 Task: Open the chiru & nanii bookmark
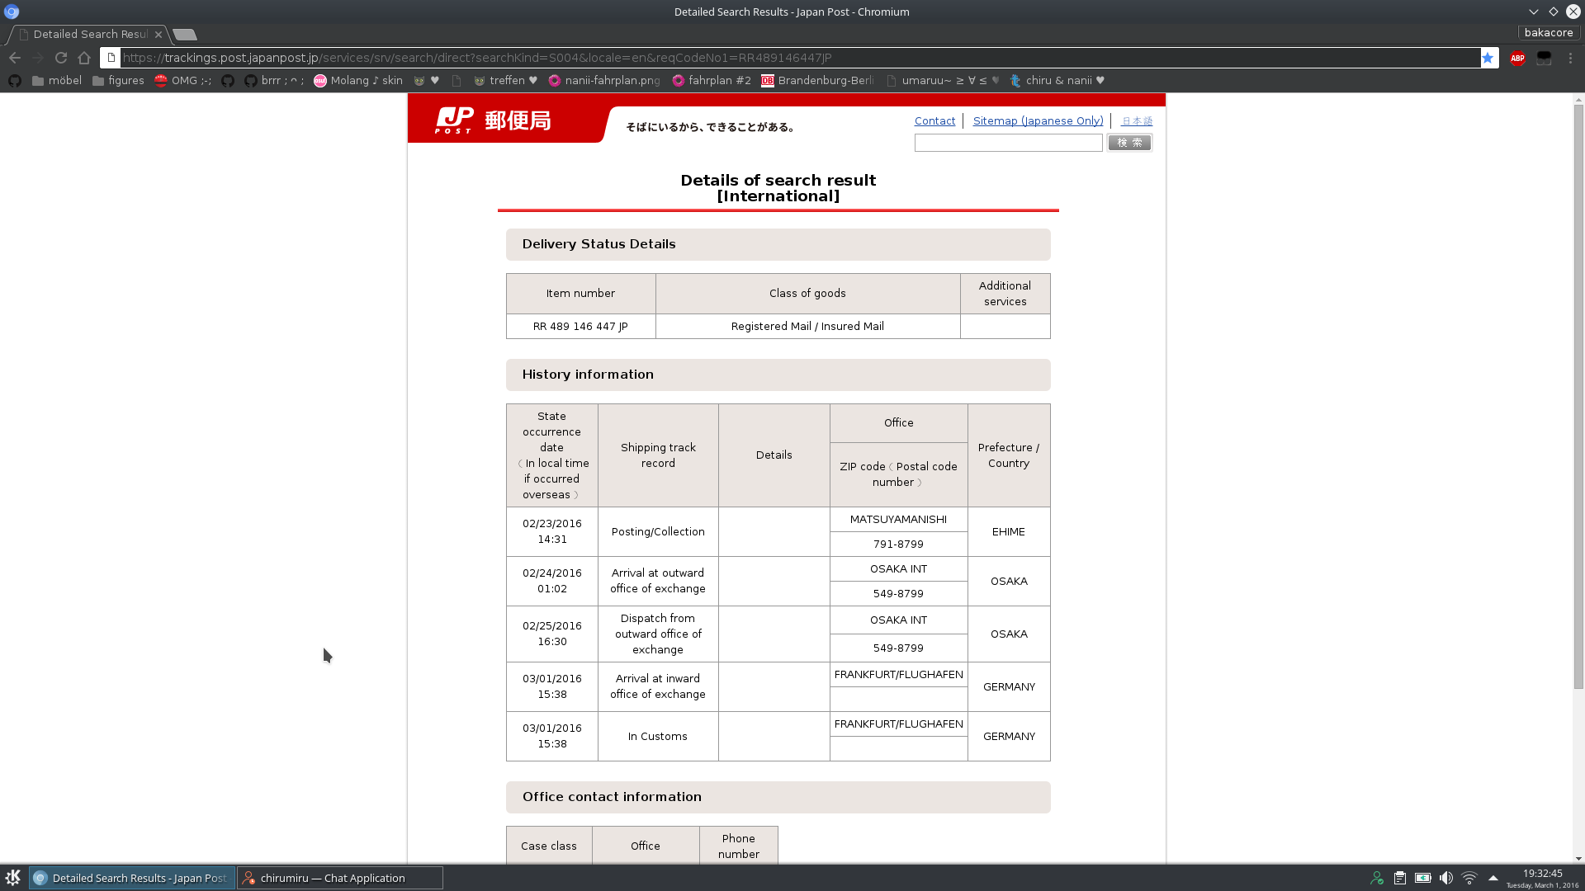[1057, 81]
